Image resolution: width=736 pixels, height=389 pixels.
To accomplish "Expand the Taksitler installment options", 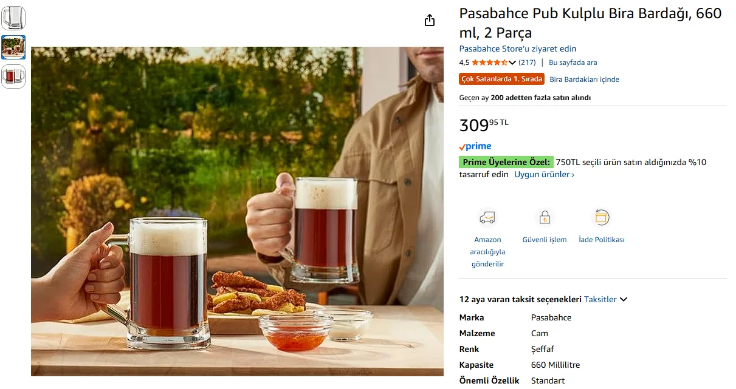I will coord(605,299).
